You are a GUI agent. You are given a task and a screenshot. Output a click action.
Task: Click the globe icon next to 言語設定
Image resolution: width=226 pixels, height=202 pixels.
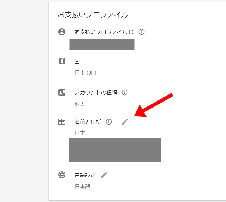coord(62,175)
